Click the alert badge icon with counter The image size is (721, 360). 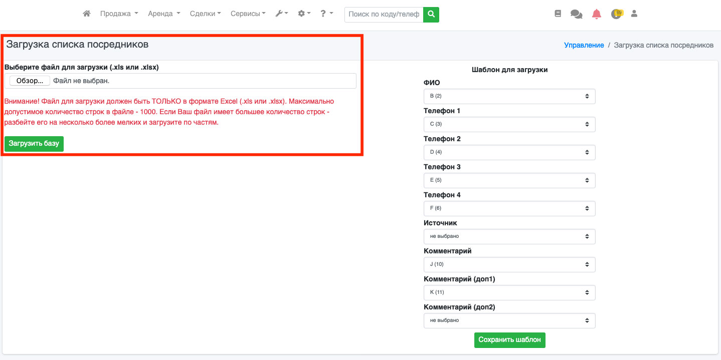(616, 14)
